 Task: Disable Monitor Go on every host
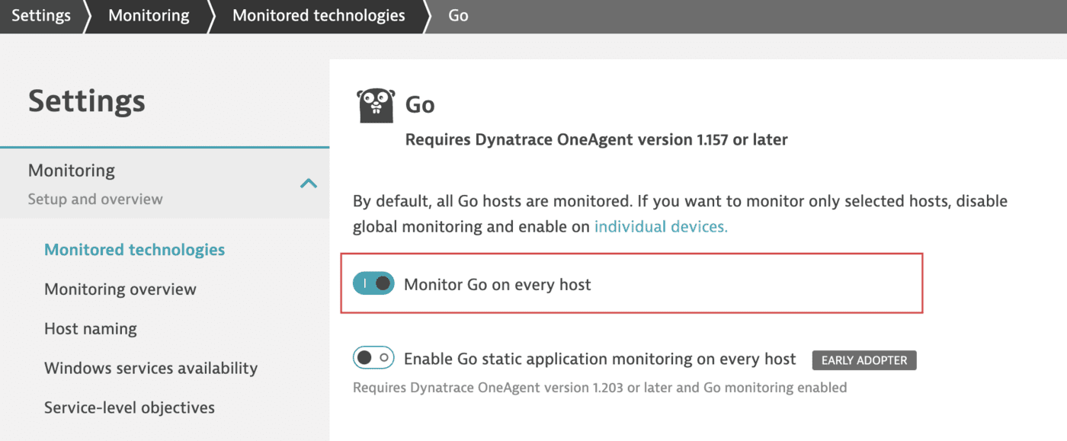pyautogui.click(x=373, y=283)
